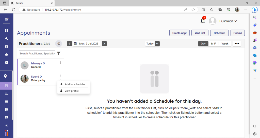
Task: Select View profile menu option
Action: click(x=72, y=91)
